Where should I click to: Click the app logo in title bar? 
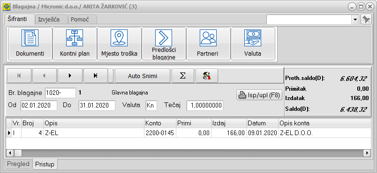point(6,7)
